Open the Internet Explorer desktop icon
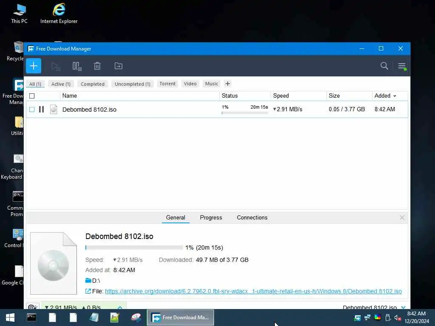 59,14
